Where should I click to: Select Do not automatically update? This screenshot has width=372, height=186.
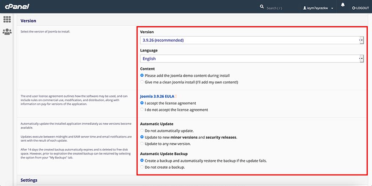coord(142,130)
